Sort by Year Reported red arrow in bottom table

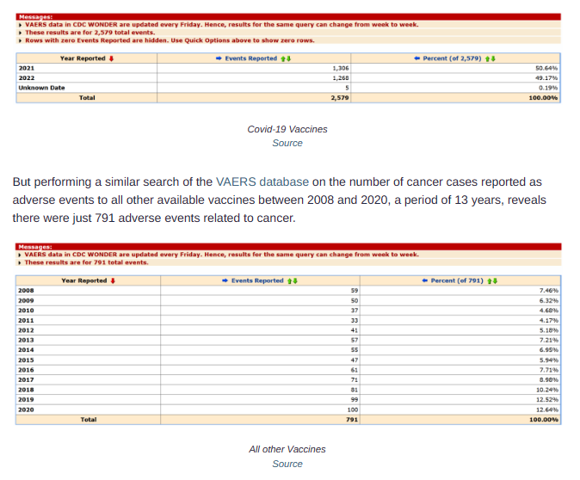(113, 280)
